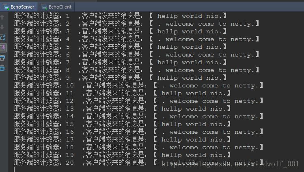Click the log row numbered 10
This screenshot has width=304, height=172.
click(x=138, y=85)
